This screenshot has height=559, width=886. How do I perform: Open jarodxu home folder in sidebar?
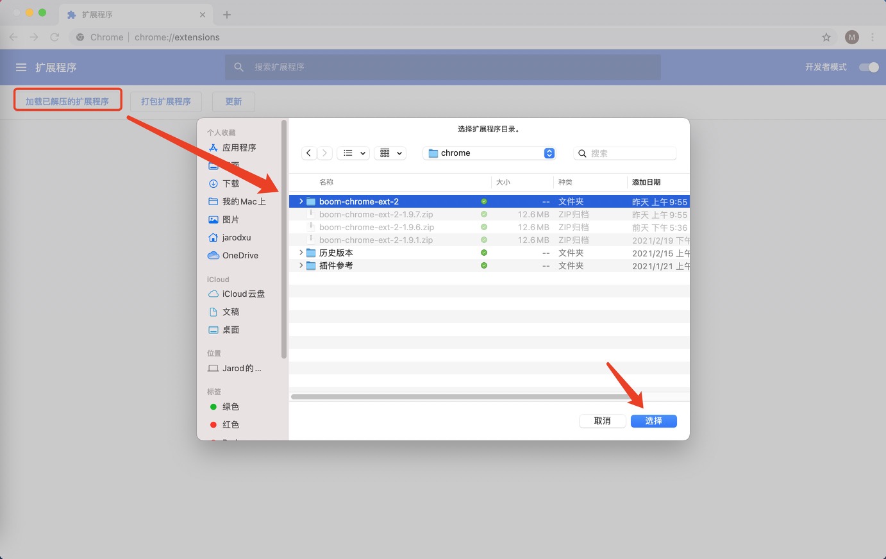(230, 237)
